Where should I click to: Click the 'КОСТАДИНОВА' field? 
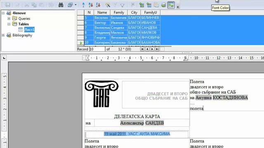230,97
